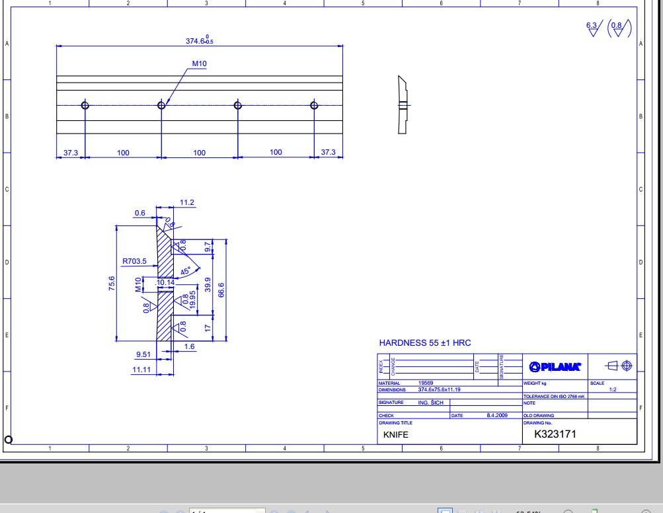Click the date 8.4.2009 in title block
Image resolution: width=663 pixels, height=513 pixels.
coord(496,416)
